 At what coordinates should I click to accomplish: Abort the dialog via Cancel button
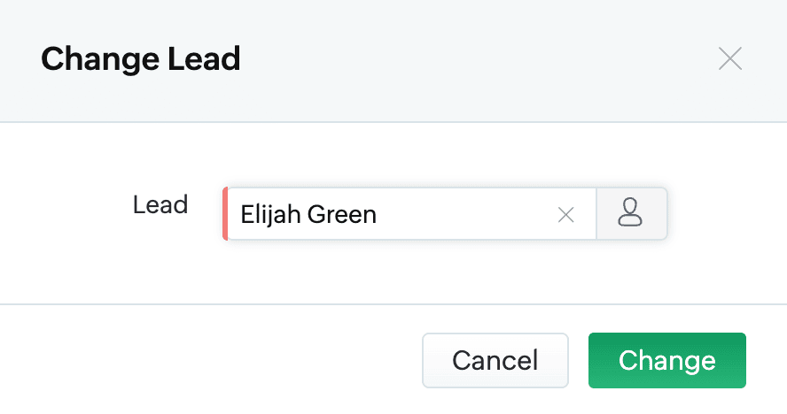click(x=495, y=360)
